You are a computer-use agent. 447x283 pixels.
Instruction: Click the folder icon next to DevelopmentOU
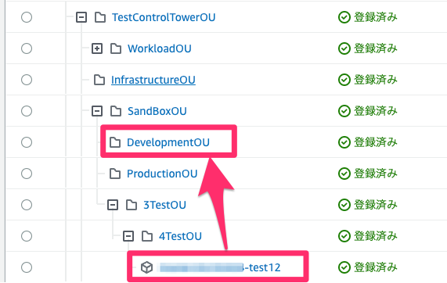[115, 142]
